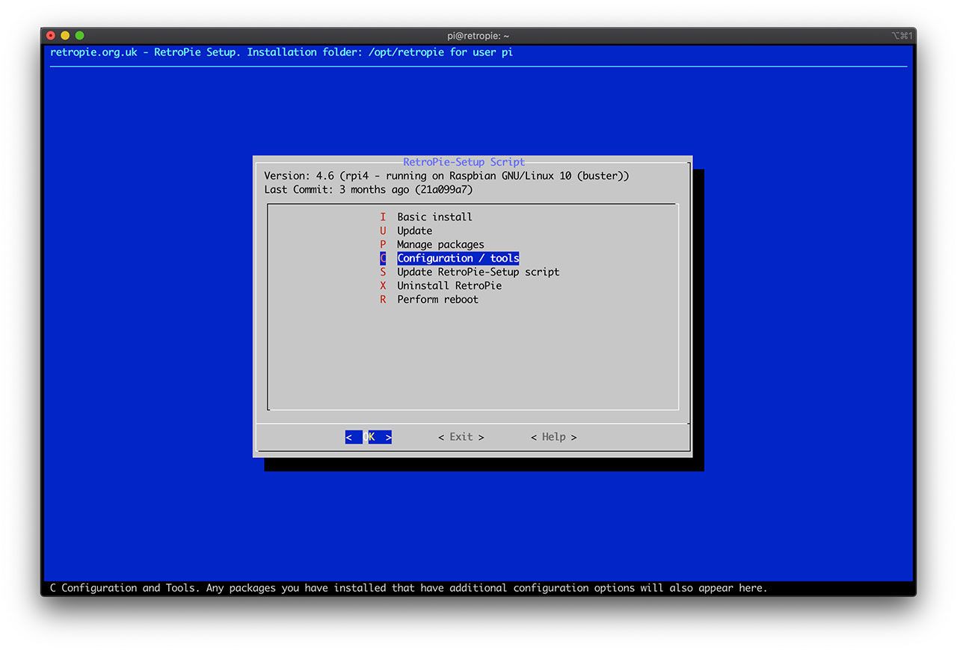Click the red S hotkey letter
Screen dimensions: 957x650
[383, 272]
